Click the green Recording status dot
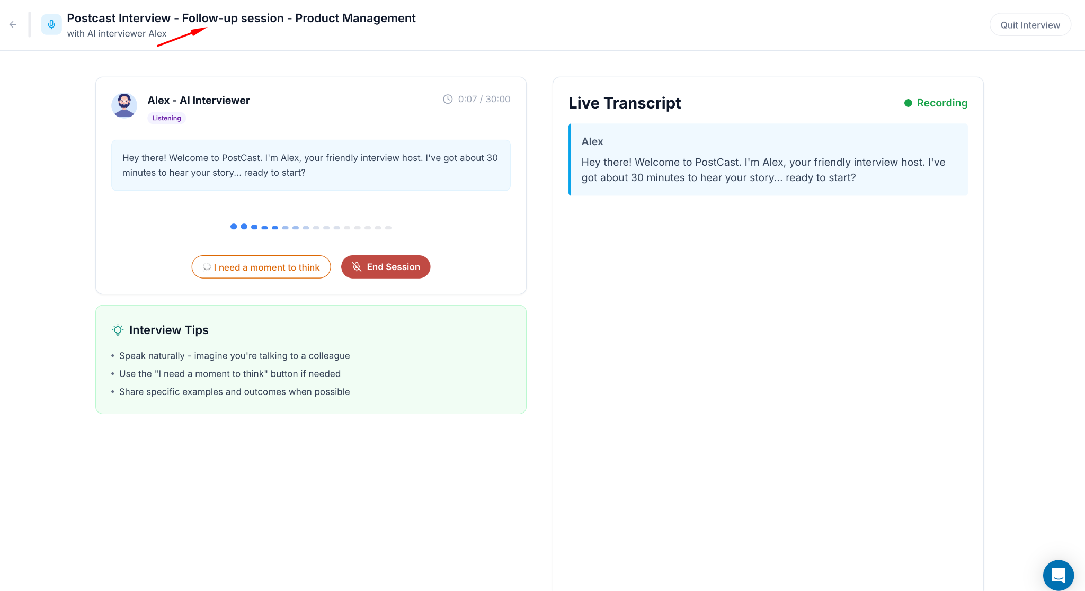The height and width of the screenshot is (591, 1085). 908,103
